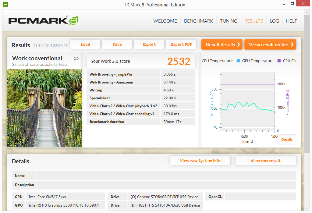312x213 pixels.
Task: Click the Details button under the chart
Action: (287, 140)
